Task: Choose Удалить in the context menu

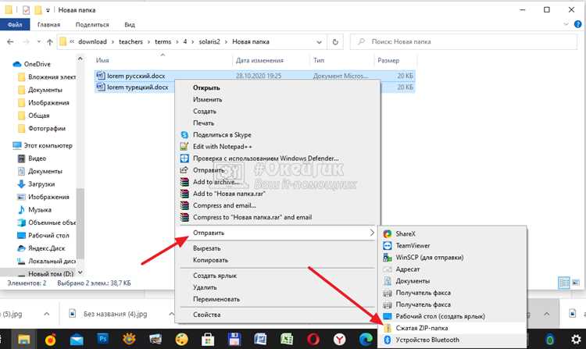Action: [205, 287]
